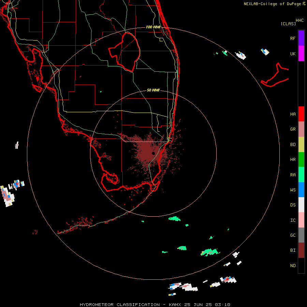Click the 'GC' legend label

point(293,235)
